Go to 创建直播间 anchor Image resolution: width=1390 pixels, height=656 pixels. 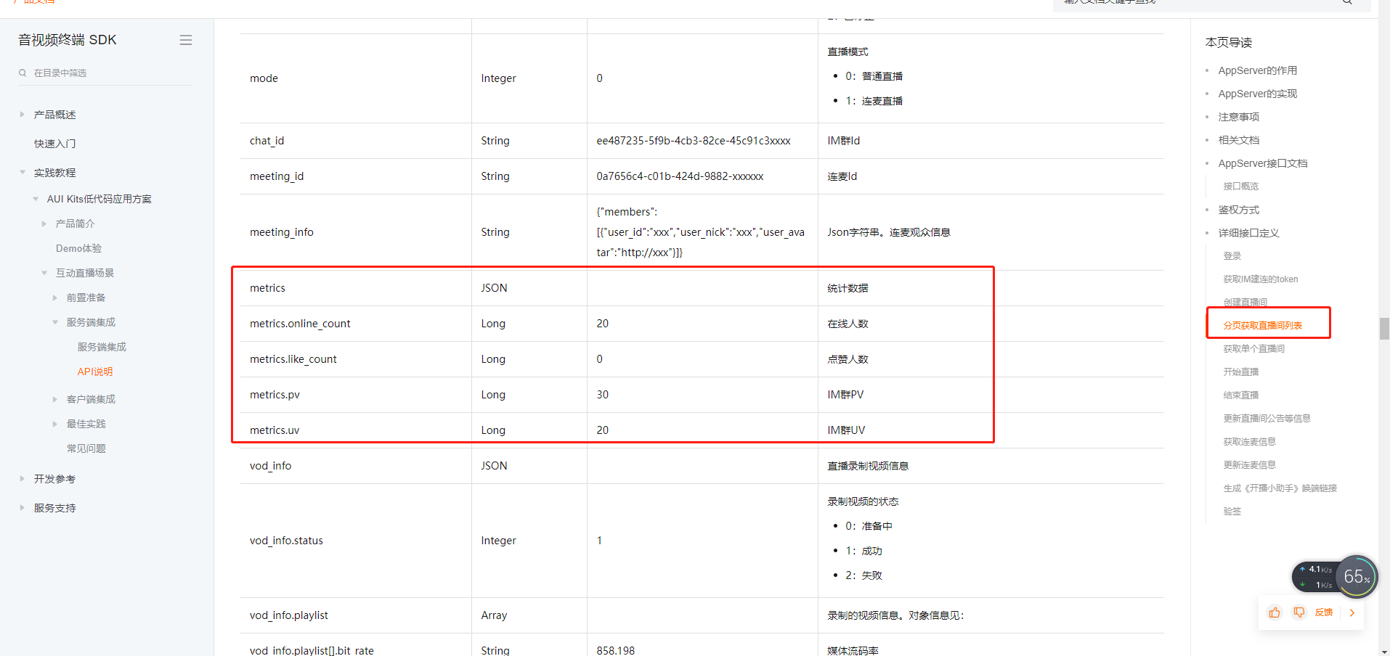click(x=1245, y=302)
